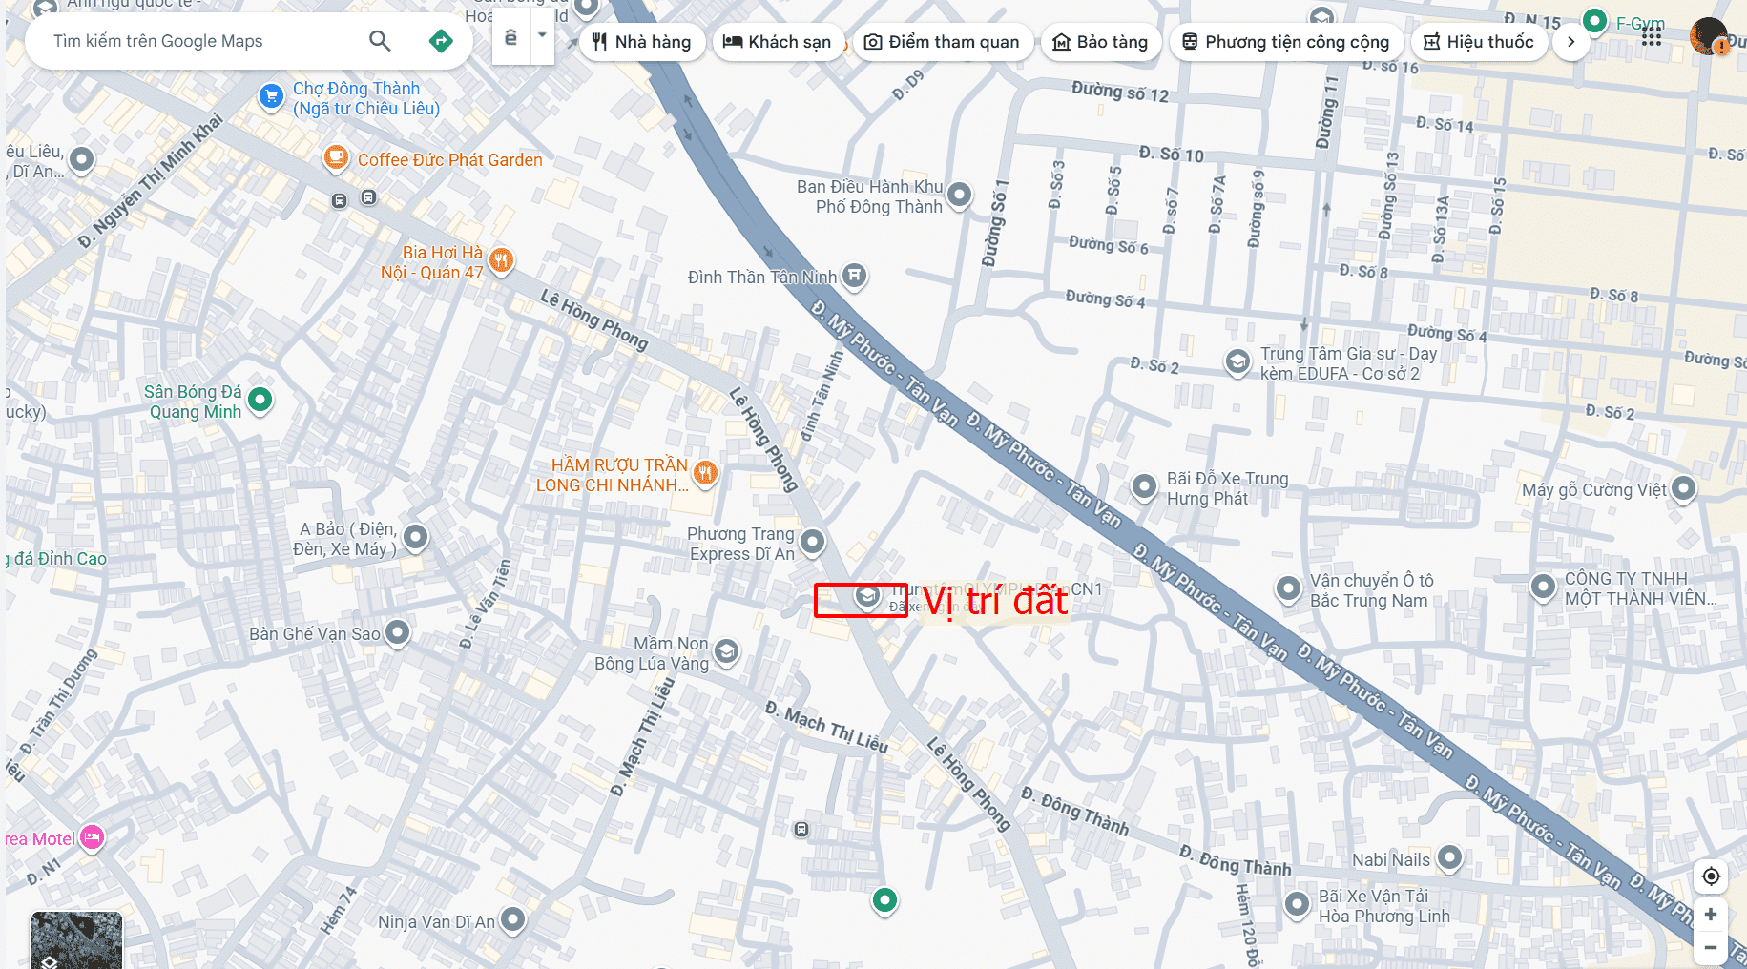The height and width of the screenshot is (969, 1747).
Task: Select the Hiệu thuốc category chip
Action: pos(1479,42)
